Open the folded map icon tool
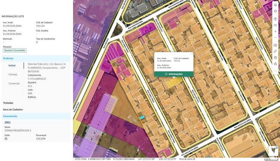 point(275,45)
